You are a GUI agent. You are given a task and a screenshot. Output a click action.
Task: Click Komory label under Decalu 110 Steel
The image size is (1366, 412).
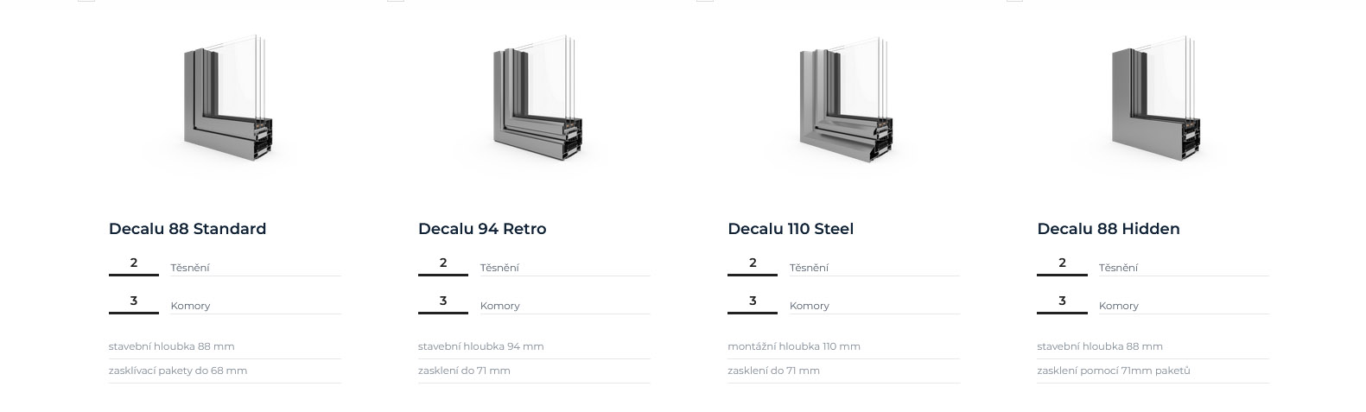point(810,306)
